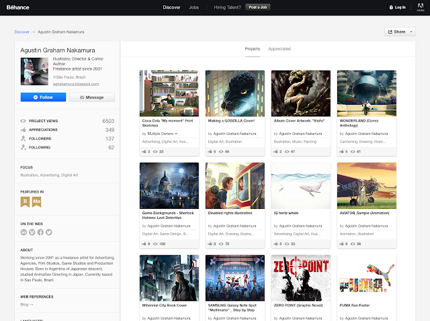Open the LinkedIn profile icon
This screenshot has width=430, height=321.
click(24, 232)
